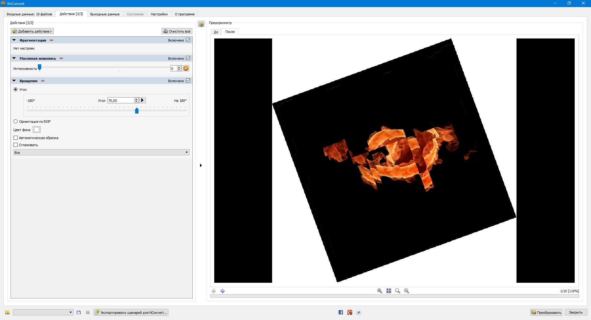Go to next preview image arrow
This screenshot has width=591, height=320.
(x=223, y=291)
